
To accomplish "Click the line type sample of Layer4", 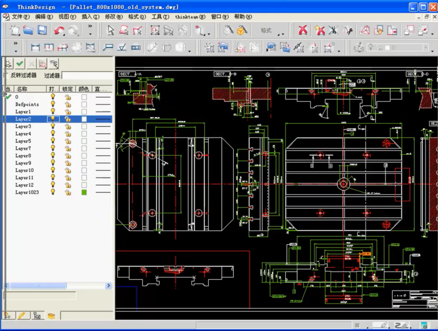I will [103, 134].
